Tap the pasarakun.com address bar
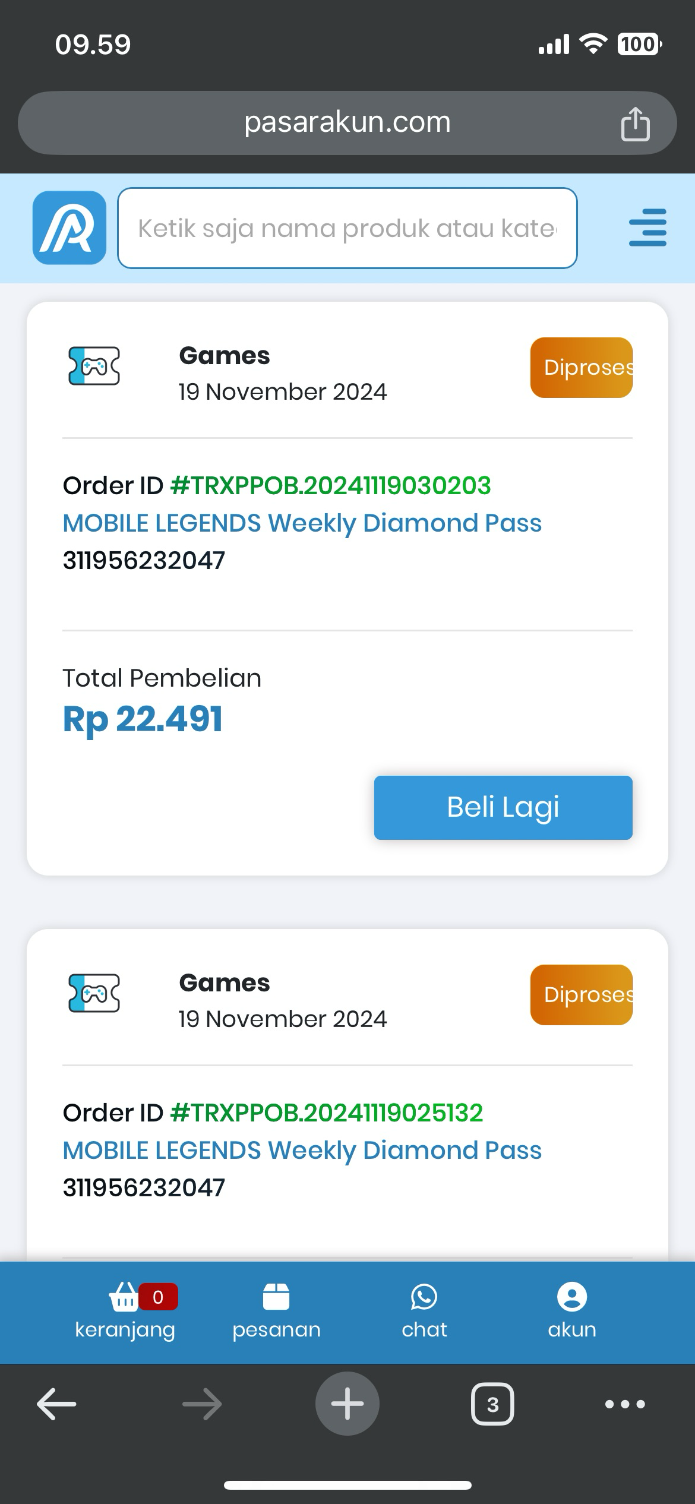The width and height of the screenshot is (695, 1504). (x=347, y=123)
